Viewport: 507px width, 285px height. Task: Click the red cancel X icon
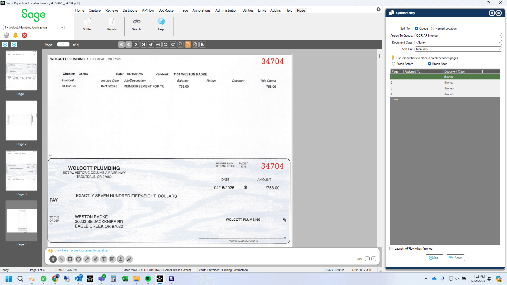25,35
